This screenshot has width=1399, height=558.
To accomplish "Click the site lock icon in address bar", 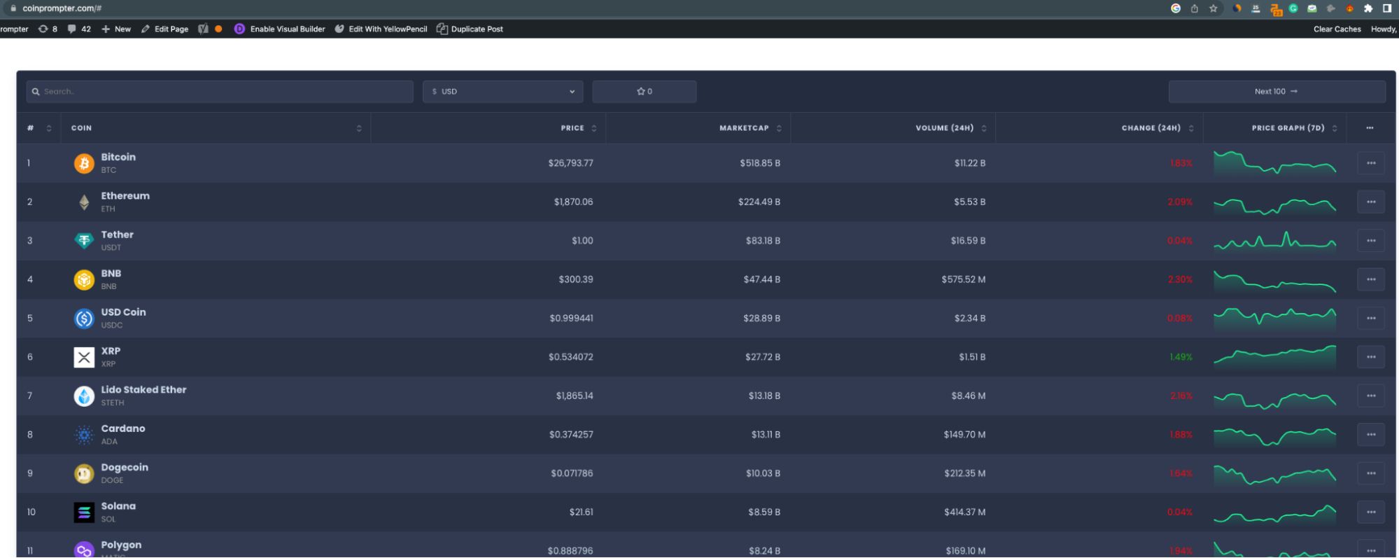I will tap(13, 8).
